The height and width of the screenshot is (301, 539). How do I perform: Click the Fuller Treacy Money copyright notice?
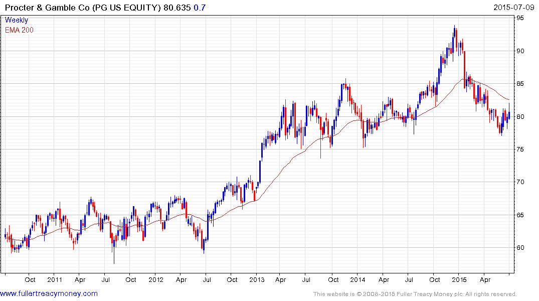point(415,294)
